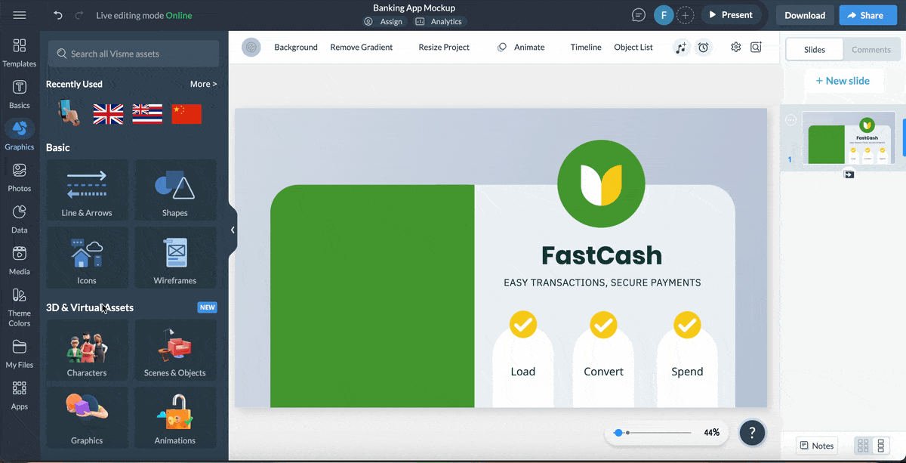Viewport: 906px width, 463px height.
Task: Click the zoom slider track
Action: 658,433
